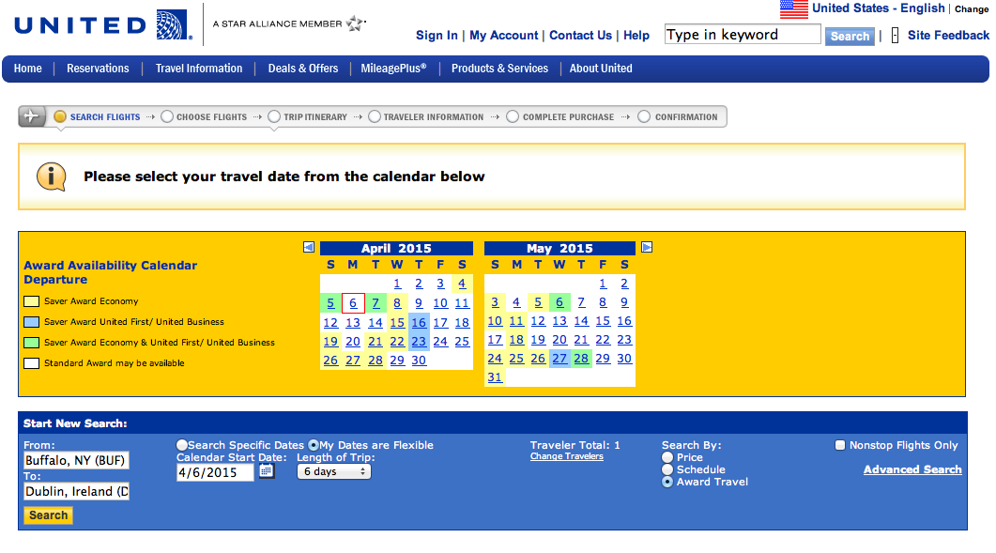Open the Deals & Offers menu
Viewport: 996px width, 553px height.
302,69
